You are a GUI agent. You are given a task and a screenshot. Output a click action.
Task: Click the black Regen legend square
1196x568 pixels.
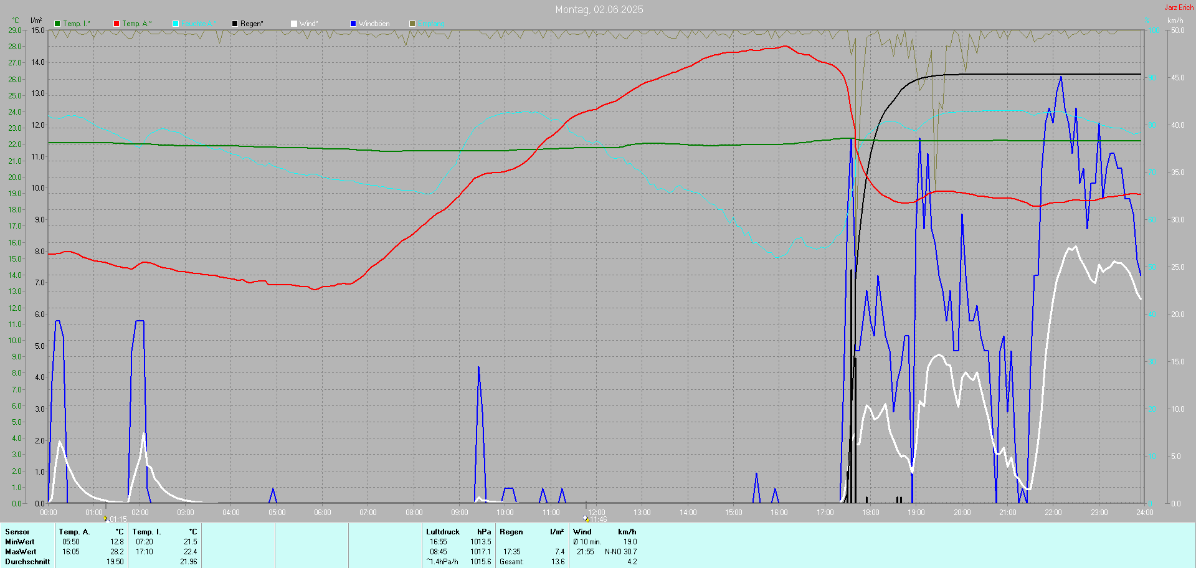pyautogui.click(x=235, y=24)
